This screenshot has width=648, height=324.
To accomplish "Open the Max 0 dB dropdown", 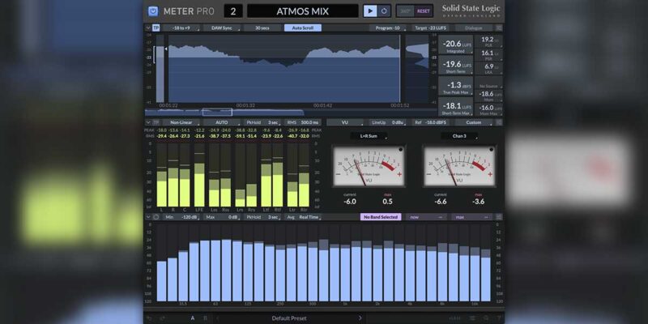I will pyautogui.click(x=221, y=217).
